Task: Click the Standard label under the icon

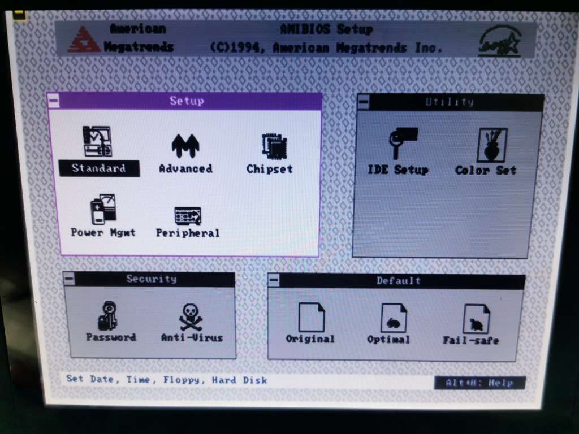Action: 99,168
